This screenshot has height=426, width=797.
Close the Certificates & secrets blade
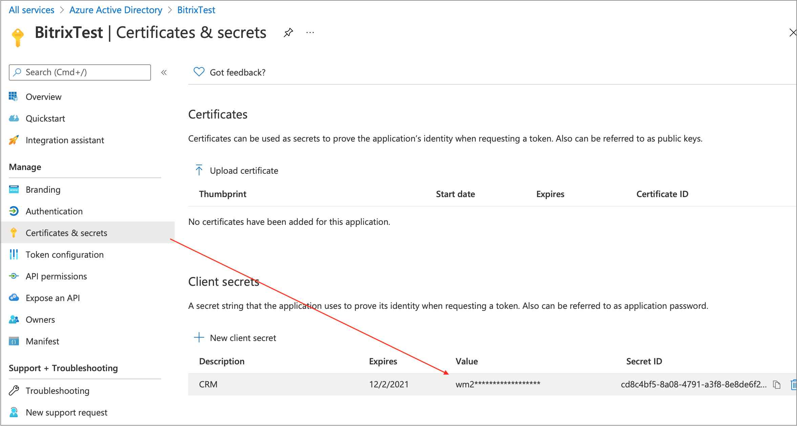(x=792, y=33)
